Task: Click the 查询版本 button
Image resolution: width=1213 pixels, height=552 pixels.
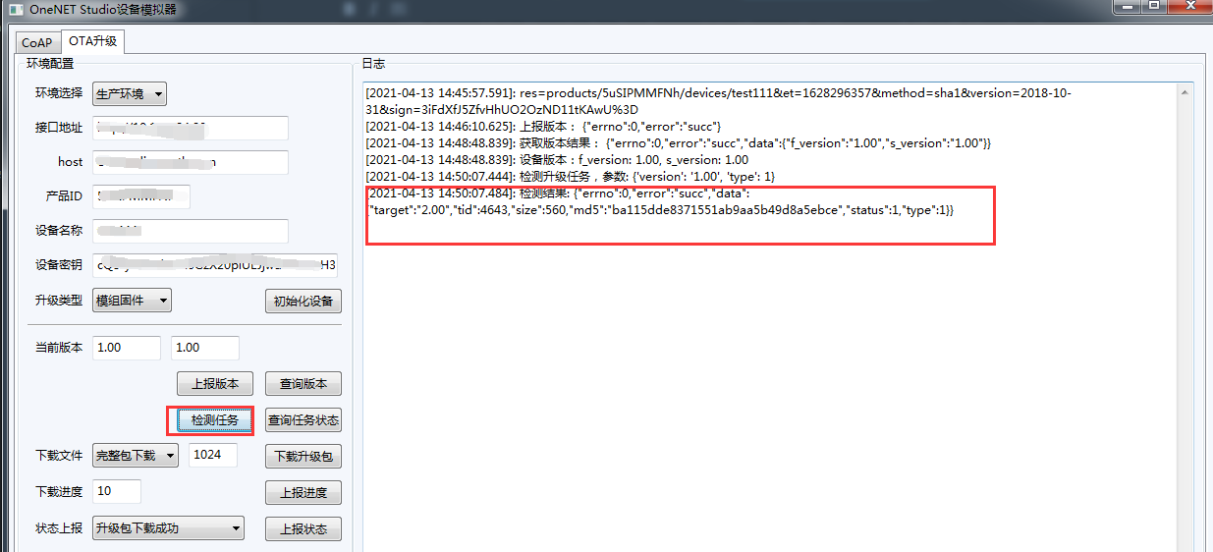Action: 303,383
